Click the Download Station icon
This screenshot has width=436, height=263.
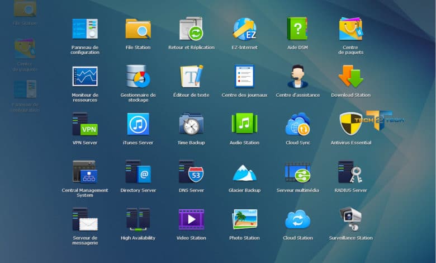click(350, 76)
